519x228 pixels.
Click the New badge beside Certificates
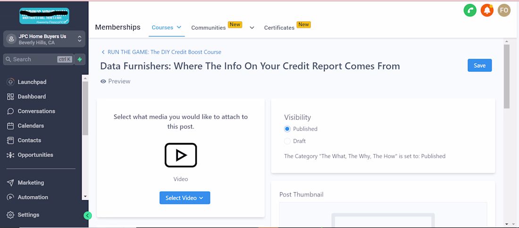point(303,24)
